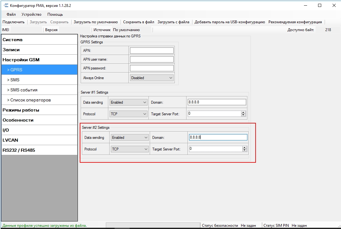Click Server #1 Domain input field

pos(217,102)
